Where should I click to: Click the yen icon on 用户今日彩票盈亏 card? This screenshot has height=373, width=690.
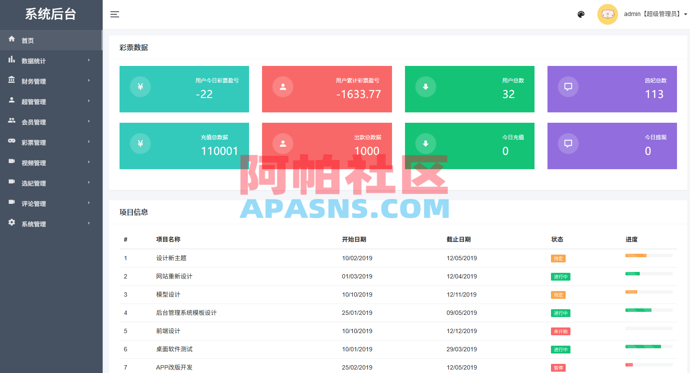click(140, 87)
